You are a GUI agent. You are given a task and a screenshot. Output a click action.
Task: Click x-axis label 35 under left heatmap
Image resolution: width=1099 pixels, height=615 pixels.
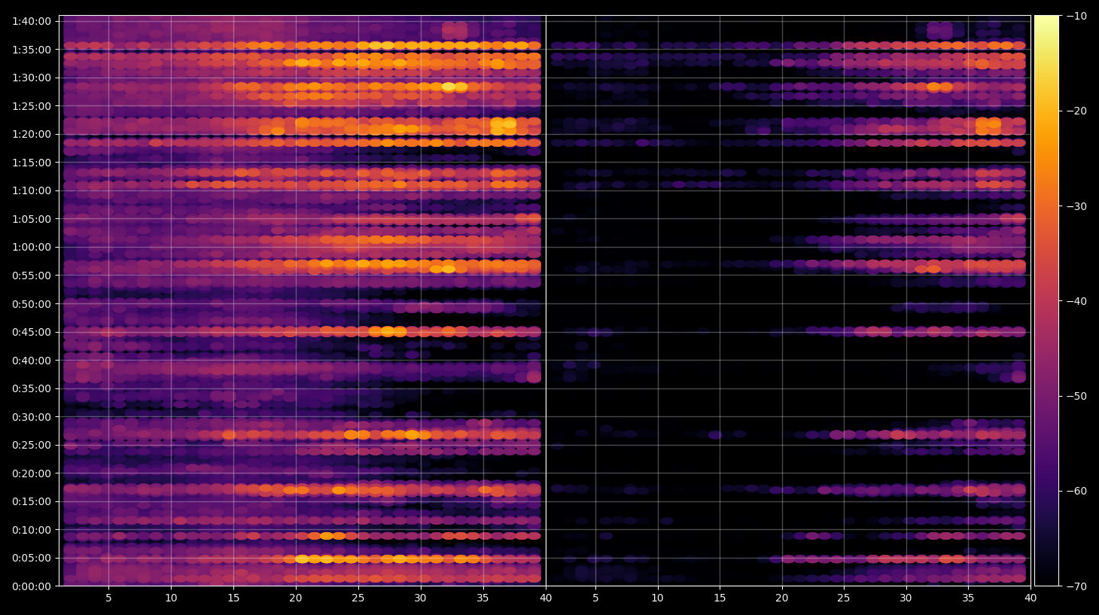tap(483, 598)
